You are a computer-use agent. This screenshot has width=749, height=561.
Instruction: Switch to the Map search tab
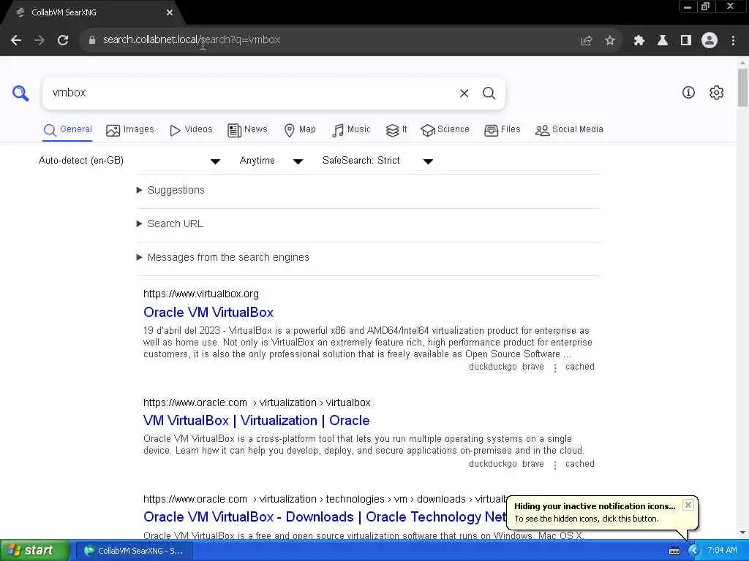tap(299, 130)
